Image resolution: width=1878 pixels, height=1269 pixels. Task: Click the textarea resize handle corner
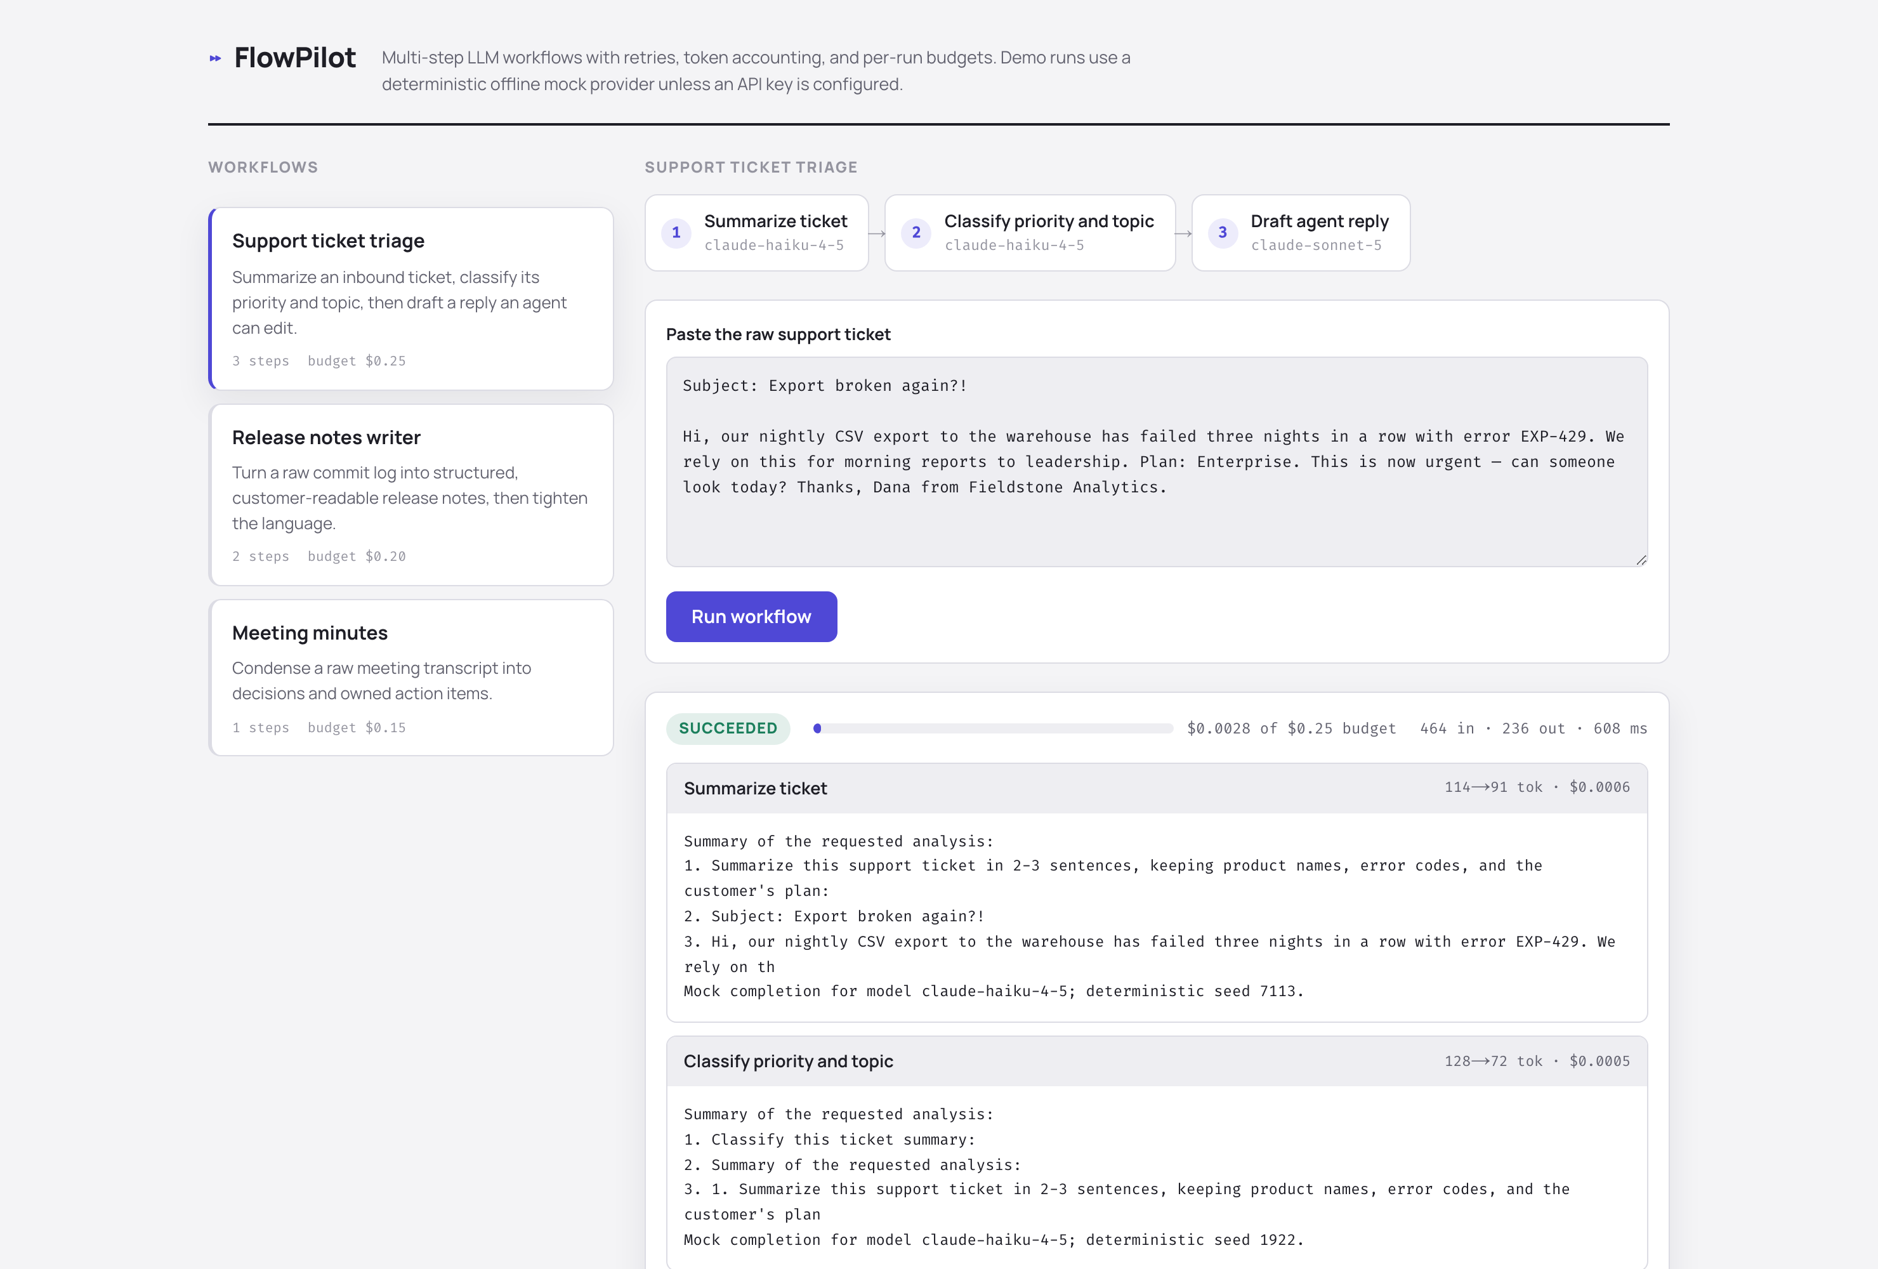pyautogui.click(x=1641, y=560)
